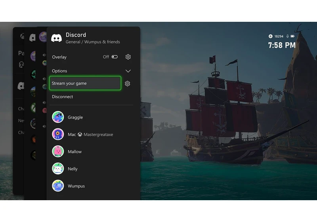Open General / Wumpus & friends subtitle
317x222 pixels.
coord(93,42)
